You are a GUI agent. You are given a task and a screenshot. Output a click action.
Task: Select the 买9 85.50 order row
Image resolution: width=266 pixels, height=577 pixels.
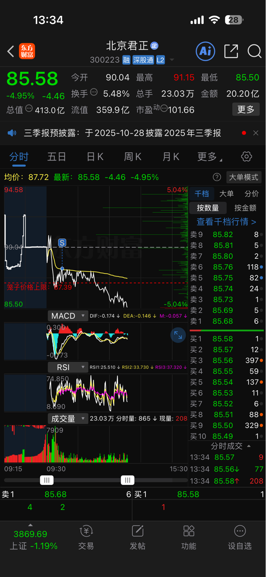click(227, 426)
